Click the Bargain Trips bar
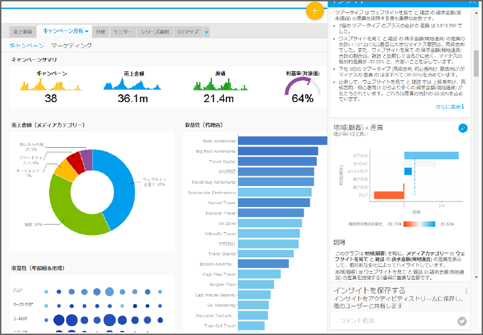The image size is (483, 335). click(256, 285)
